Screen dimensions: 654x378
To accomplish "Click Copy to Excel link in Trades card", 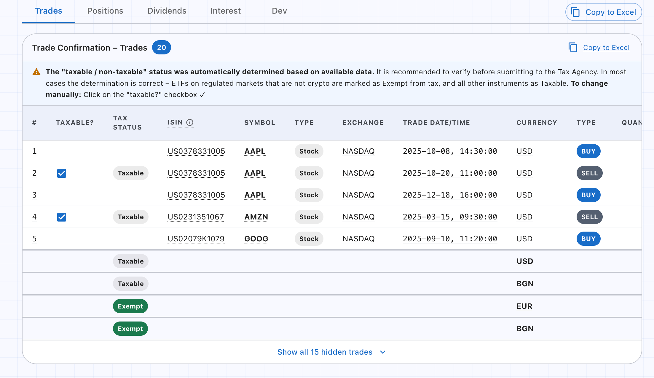I will pyautogui.click(x=606, y=48).
